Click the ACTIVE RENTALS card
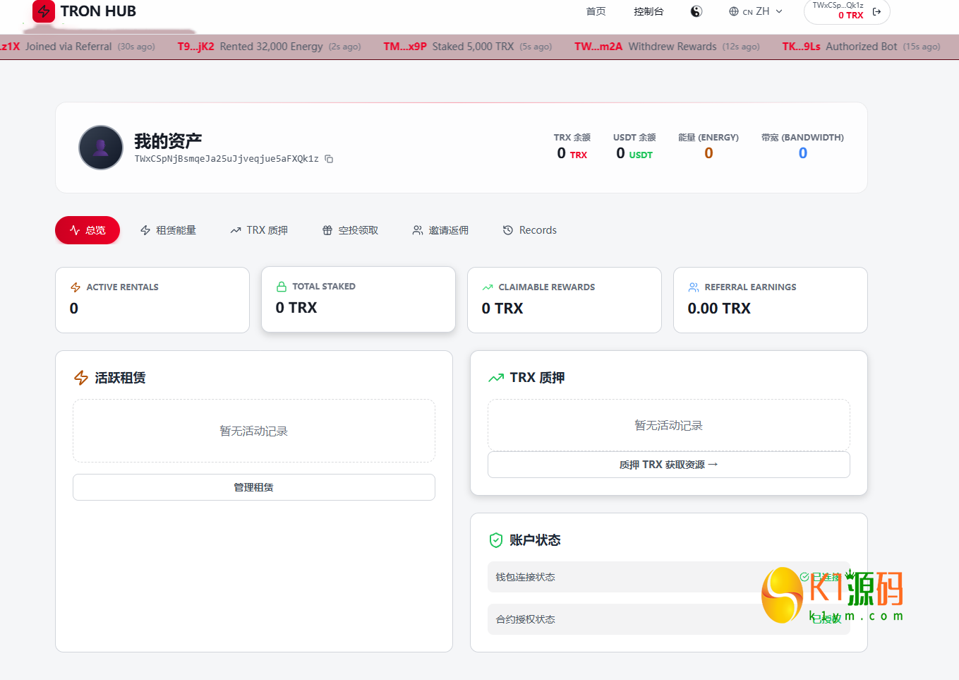 [152, 300]
